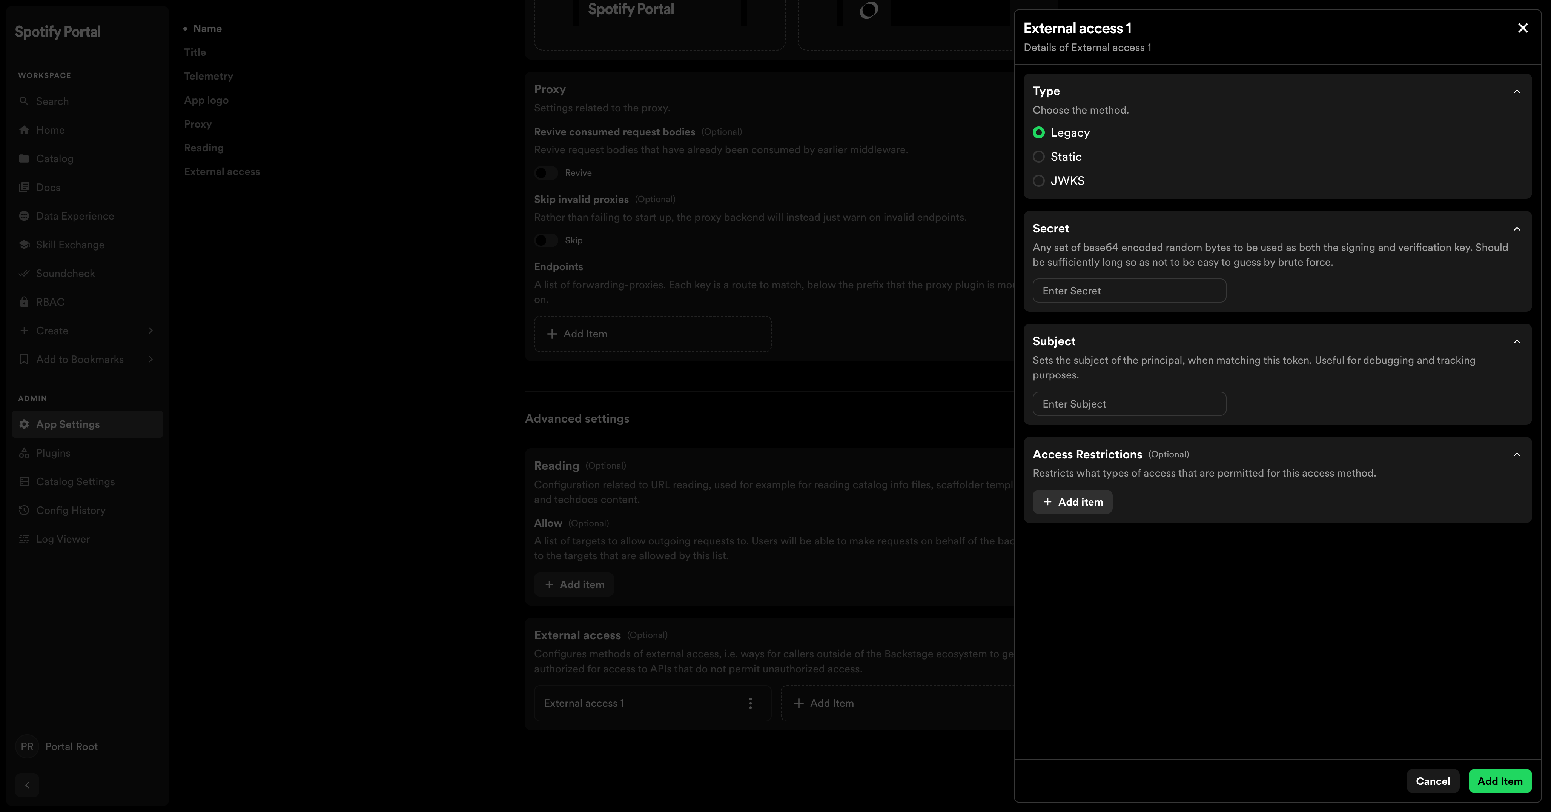Image resolution: width=1551 pixels, height=812 pixels.
Task: Click the Log Viewer list icon
Action: coord(24,539)
